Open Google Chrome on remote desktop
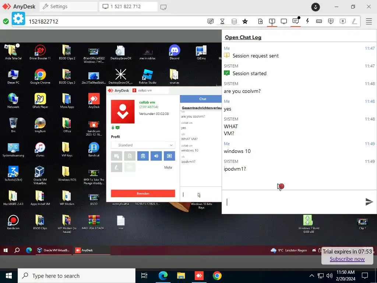This screenshot has height=283, width=377. point(40,76)
